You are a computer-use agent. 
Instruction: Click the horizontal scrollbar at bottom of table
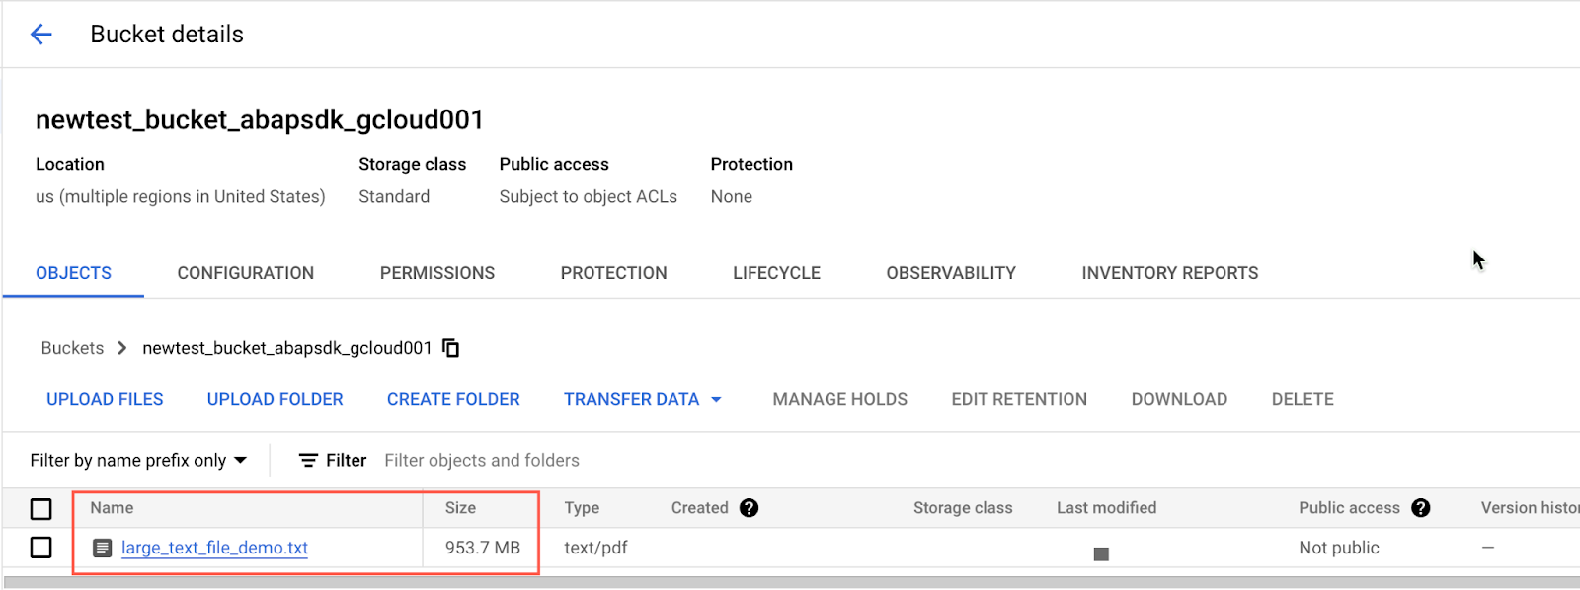(x=790, y=582)
